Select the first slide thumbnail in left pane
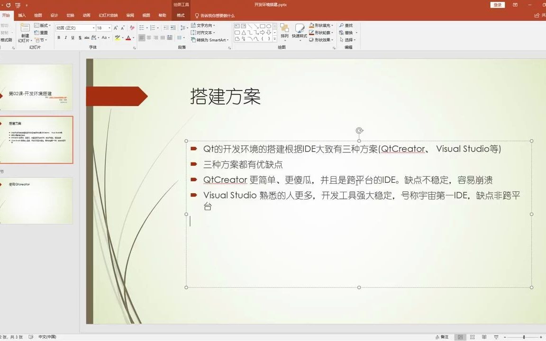This screenshot has width=546, height=341. point(36,87)
